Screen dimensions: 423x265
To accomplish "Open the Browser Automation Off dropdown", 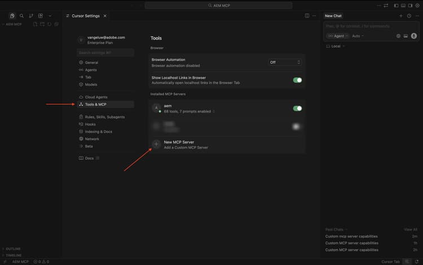I will (285, 62).
